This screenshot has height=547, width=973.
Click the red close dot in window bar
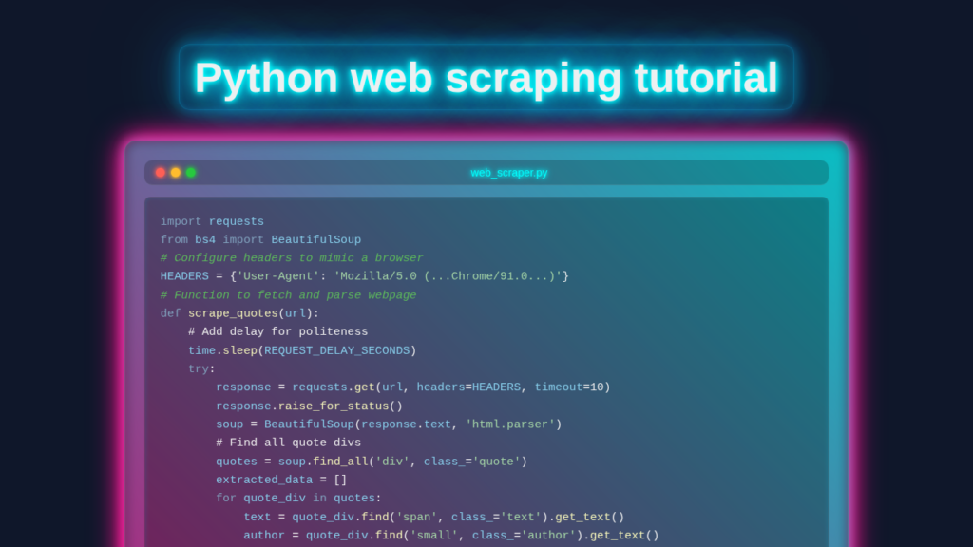(x=160, y=173)
